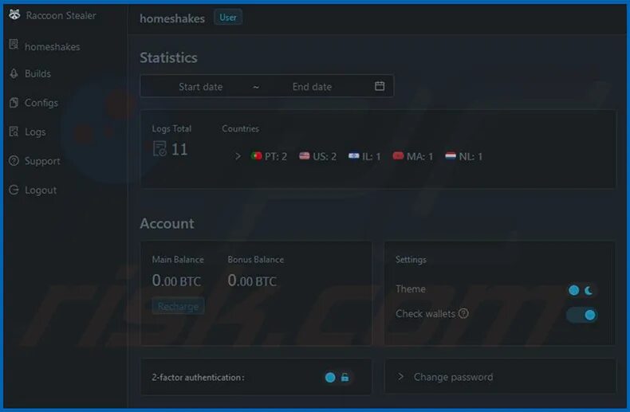Image resolution: width=630 pixels, height=412 pixels.
Task: Toggle 2-factor authentication switch
Action: point(337,378)
